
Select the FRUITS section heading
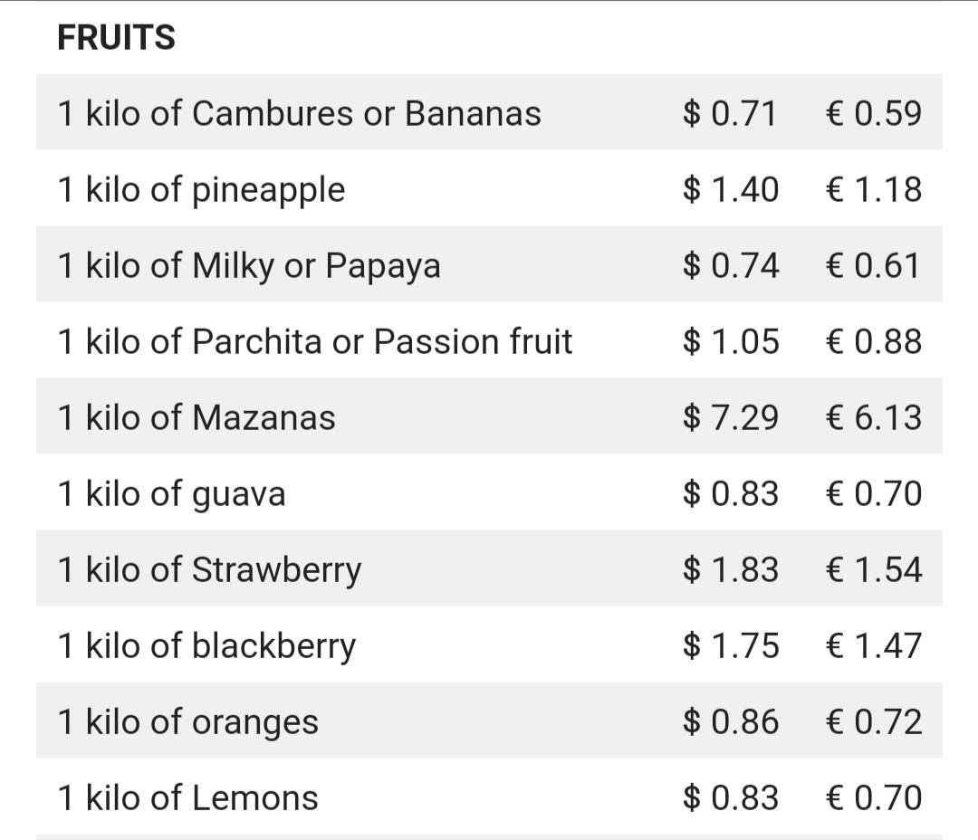(x=116, y=37)
